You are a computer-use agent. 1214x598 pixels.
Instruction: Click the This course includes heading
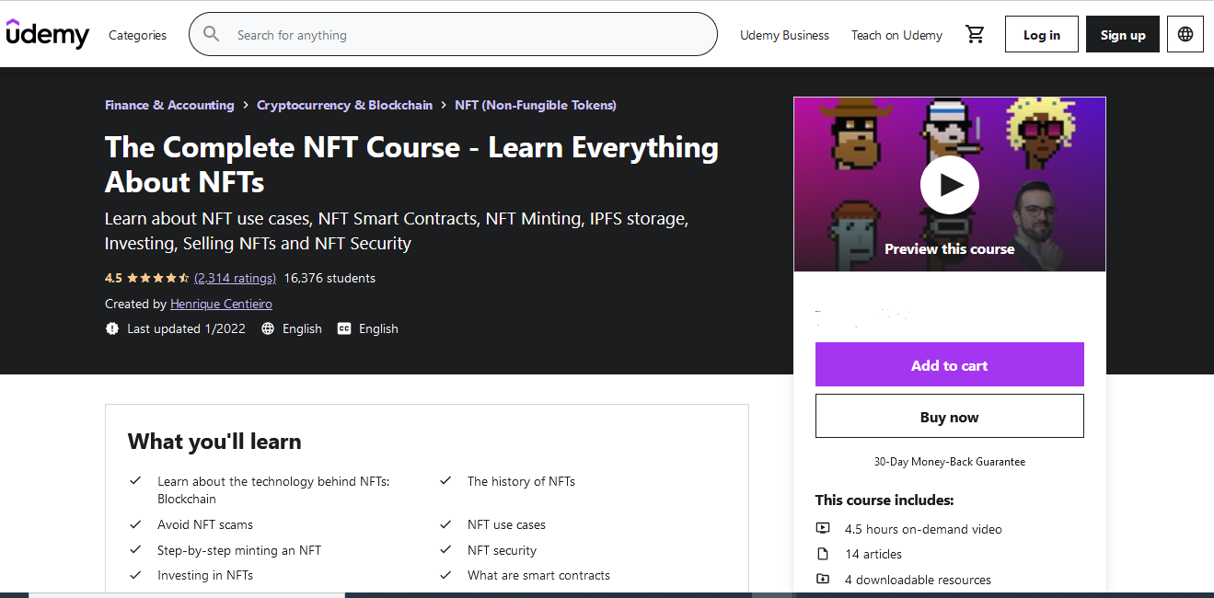[x=884, y=500]
